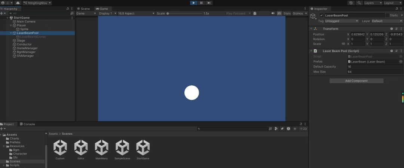Image resolution: width=404 pixels, height=168 pixels.
Task: Select the Inspector tab
Action: click(319, 9)
